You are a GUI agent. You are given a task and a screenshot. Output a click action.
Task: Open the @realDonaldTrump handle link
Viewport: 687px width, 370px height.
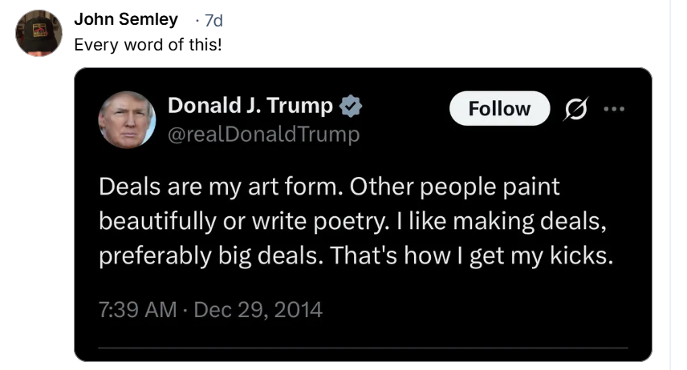263,134
